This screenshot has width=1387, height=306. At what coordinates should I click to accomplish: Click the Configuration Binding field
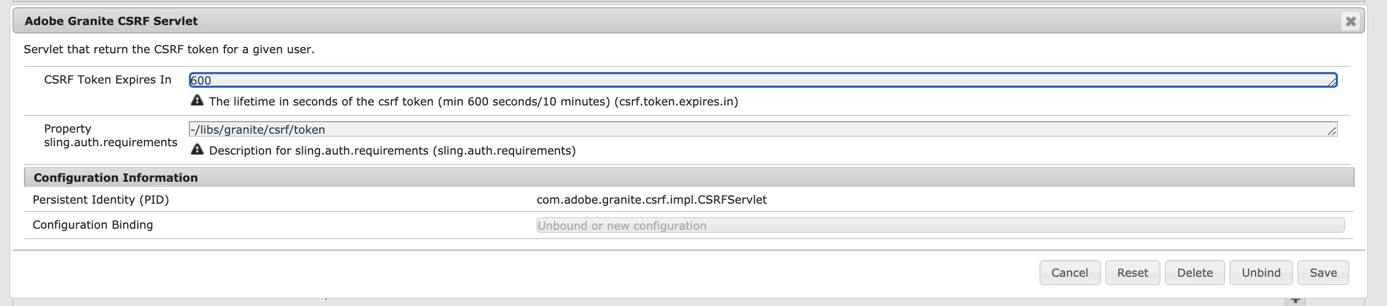pos(940,225)
